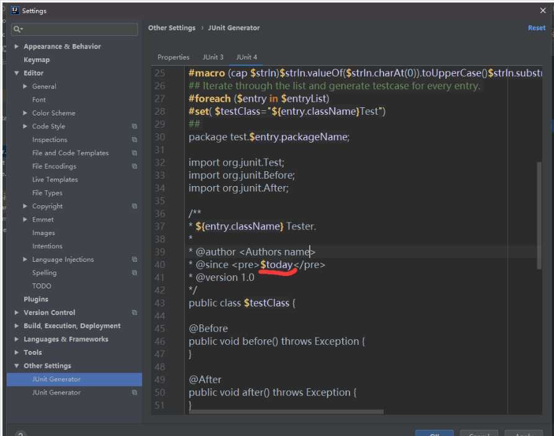Click the project icon next to Language Injections
Image resolution: width=554 pixels, height=436 pixels.
click(134, 259)
